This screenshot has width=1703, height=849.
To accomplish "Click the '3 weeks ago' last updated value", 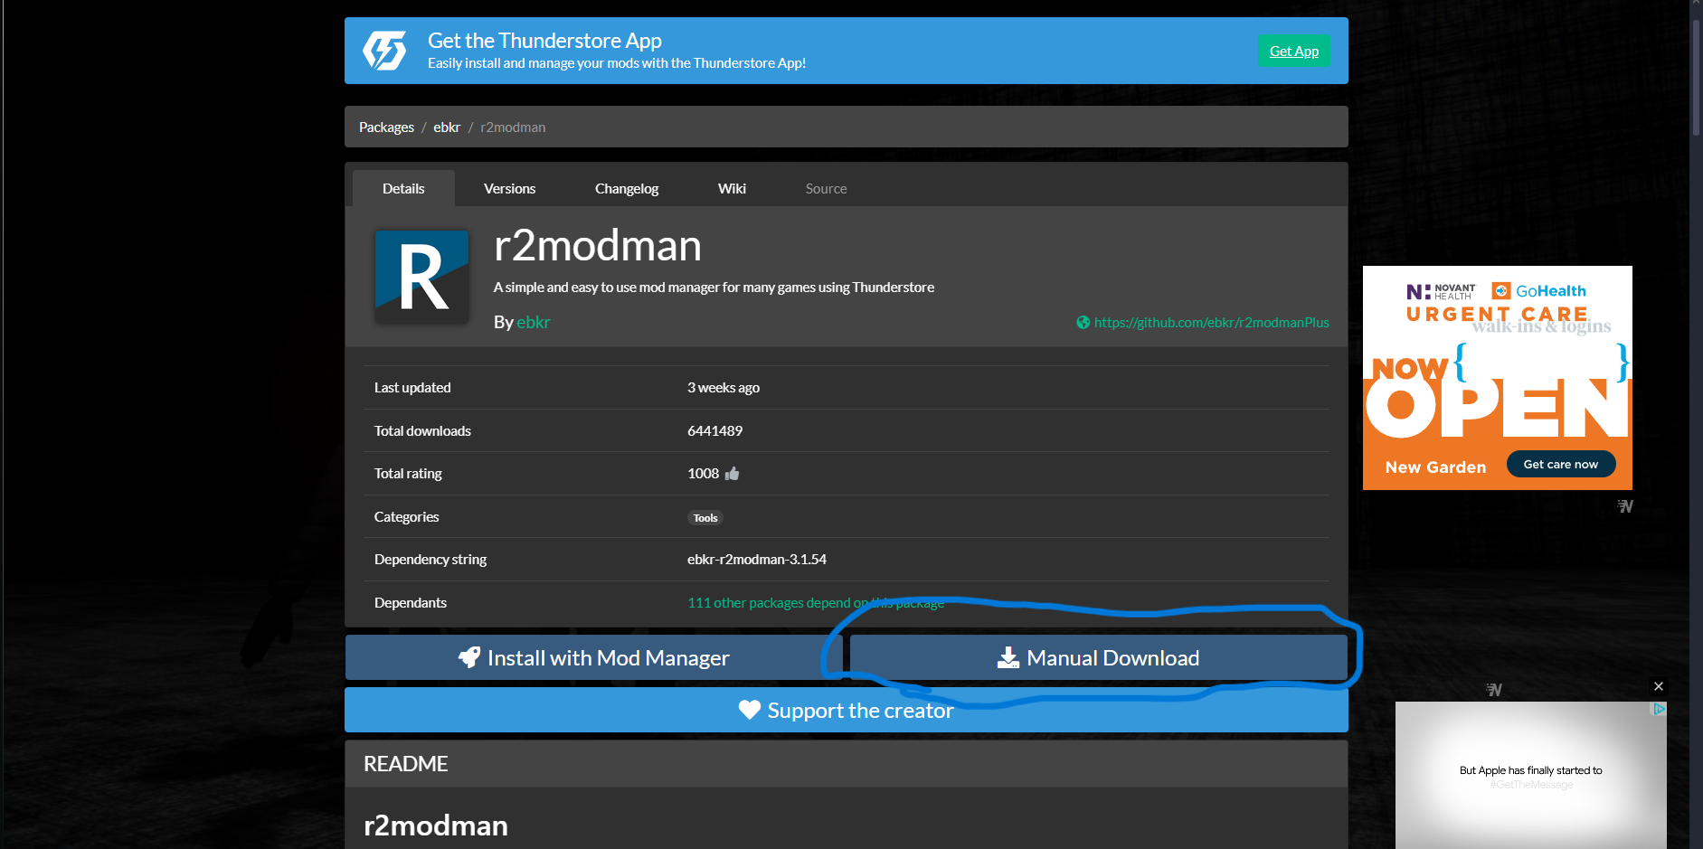I will 724,388.
